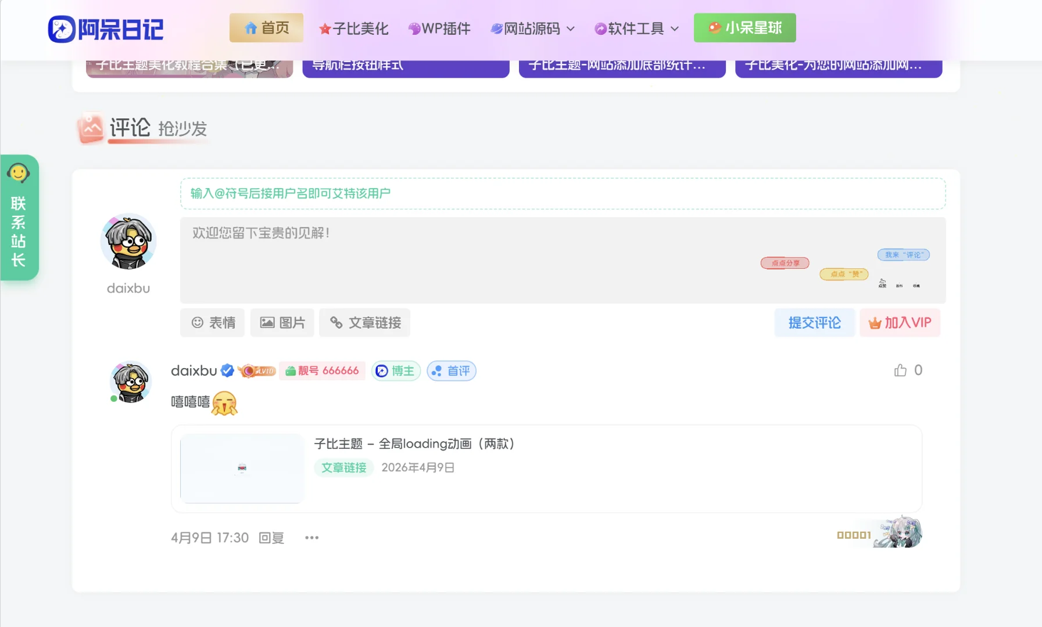Click the LV10 level badge icon
Image resolution: width=1042 pixels, height=627 pixels.
[256, 371]
